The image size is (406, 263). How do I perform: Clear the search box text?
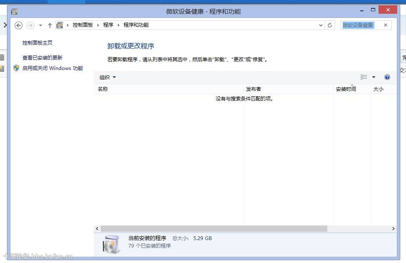point(386,25)
